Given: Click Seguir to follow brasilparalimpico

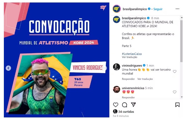Looking at the screenshot, I should [158, 9].
